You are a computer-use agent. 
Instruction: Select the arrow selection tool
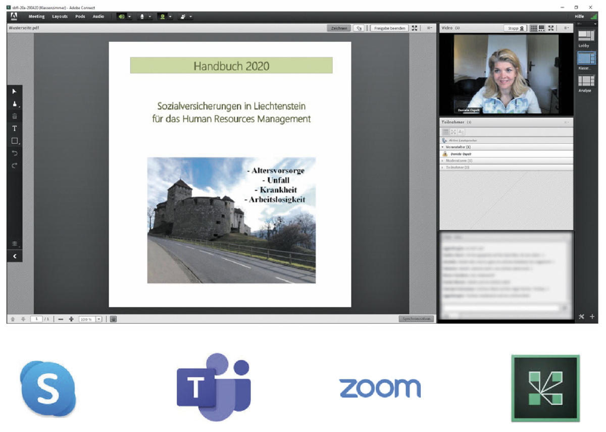14,91
